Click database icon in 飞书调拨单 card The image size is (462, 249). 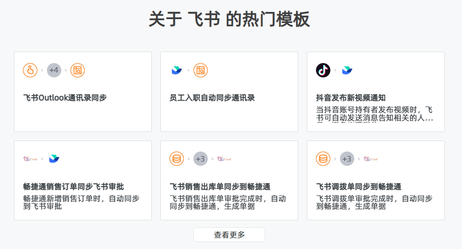(323, 159)
